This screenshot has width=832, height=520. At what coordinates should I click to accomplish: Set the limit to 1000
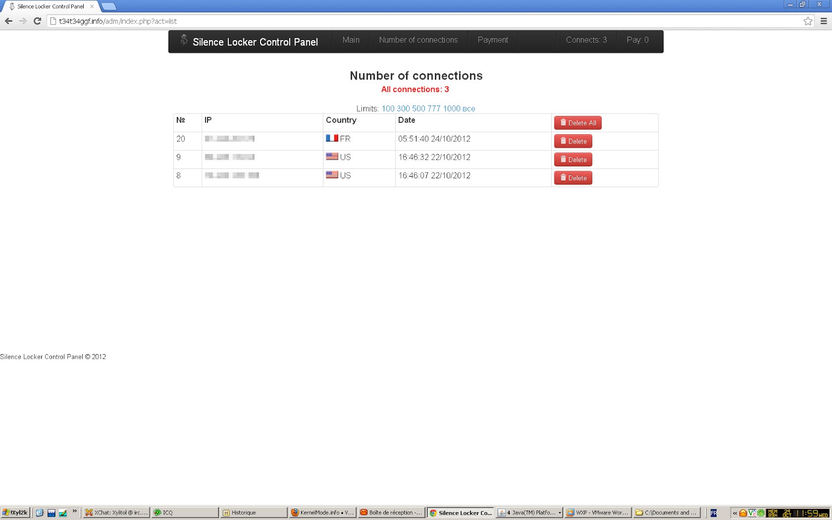point(451,109)
